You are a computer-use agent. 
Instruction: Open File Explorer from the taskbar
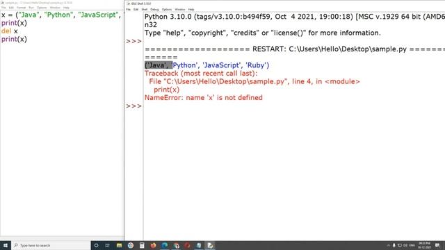pyautogui.click(x=119, y=245)
